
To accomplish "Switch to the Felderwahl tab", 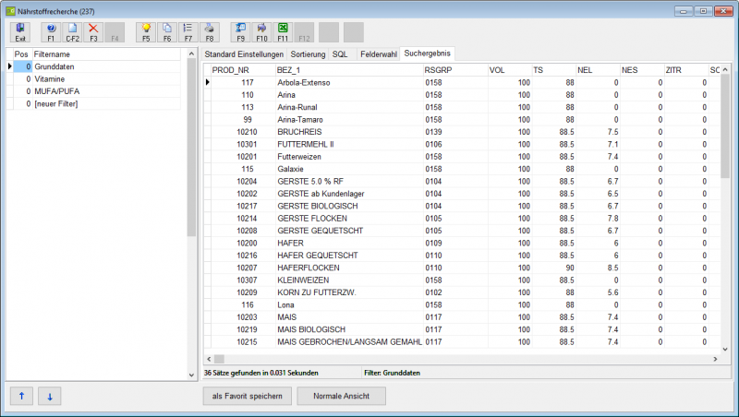I will (x=379, y=54).
